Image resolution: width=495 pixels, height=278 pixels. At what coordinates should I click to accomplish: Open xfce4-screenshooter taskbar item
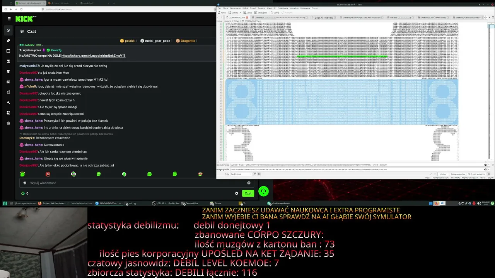coord(279,203)
